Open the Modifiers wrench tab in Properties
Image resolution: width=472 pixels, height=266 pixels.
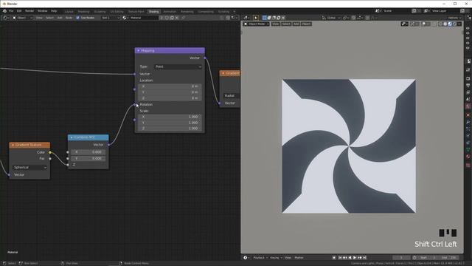coord(468,122)
